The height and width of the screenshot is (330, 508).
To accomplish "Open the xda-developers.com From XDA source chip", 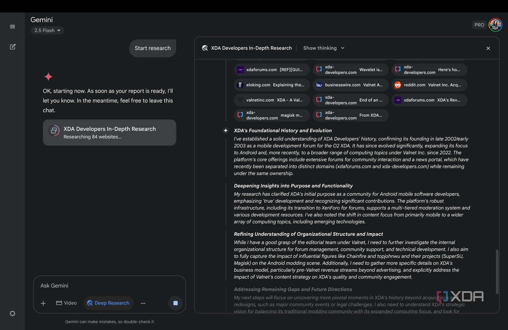I will point(351,115).
